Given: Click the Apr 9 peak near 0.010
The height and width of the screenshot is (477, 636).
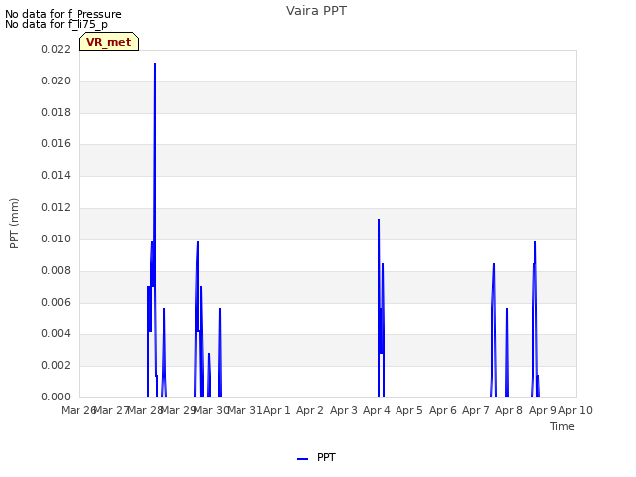Looking at the screenshot, I should pos(535,242).
